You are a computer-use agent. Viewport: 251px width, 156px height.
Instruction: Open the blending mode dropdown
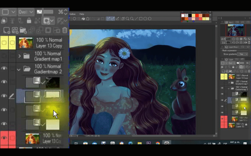26,12
